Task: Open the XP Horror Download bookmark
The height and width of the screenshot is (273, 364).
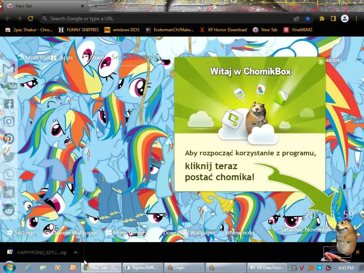Action: 223,30
